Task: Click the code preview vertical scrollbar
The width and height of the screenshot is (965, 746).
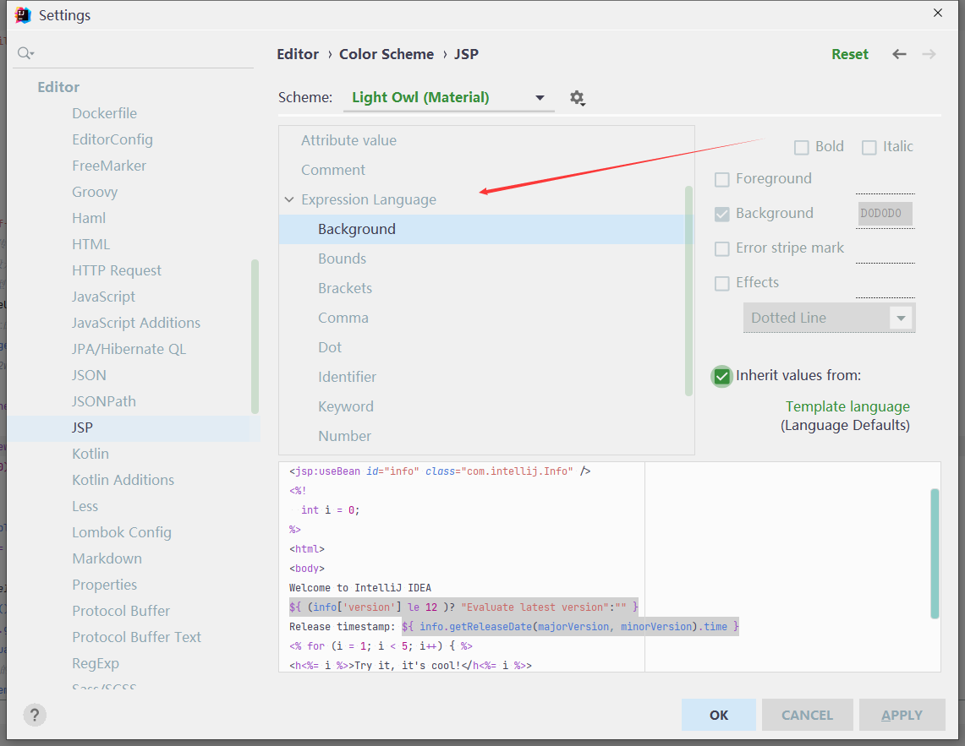Action: [935, 553]
